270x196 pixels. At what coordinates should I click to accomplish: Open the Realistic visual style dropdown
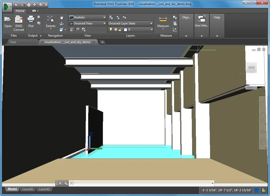pos(88,17)
